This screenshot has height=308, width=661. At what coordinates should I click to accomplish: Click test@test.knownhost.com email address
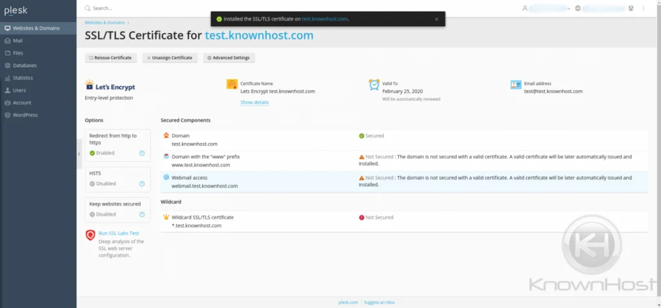coord(553,91)
